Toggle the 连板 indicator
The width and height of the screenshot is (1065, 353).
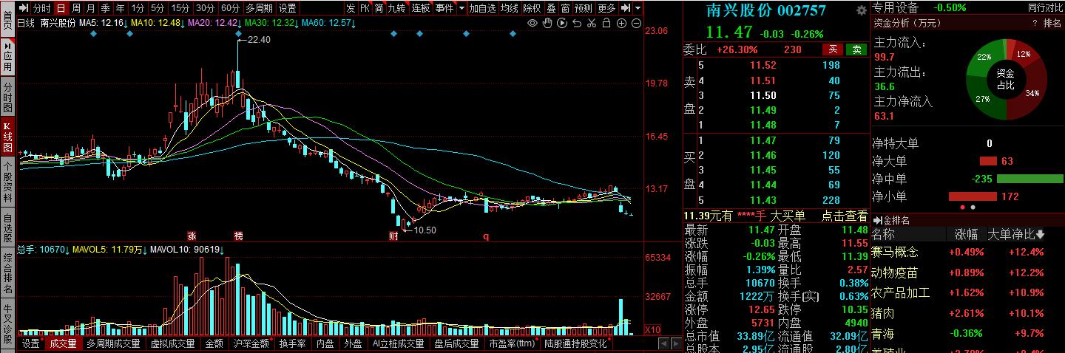pos(421,8)
